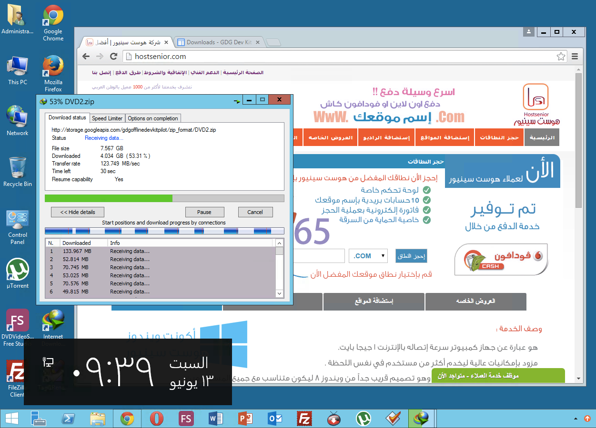Launch µTorrent from the taskbar
The height and width of the screenshot is (428, 596).
(x=364, y=418)
